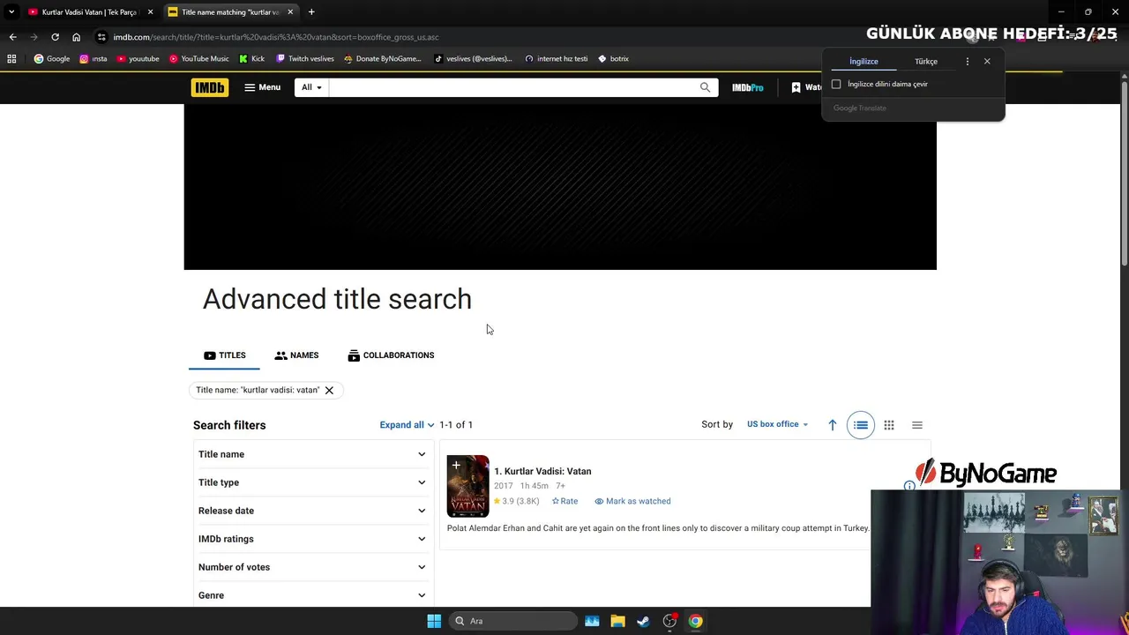The width and height of the screenshot is (1129, 635).
Task: Open the IMDb Menu hamburger
Action: [x=263, y=87]
